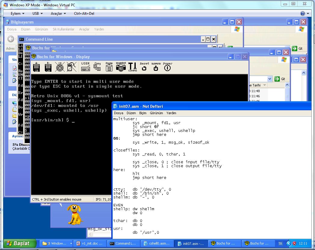Toggle Bochs mouse capture icon

(x=72, y=67)
